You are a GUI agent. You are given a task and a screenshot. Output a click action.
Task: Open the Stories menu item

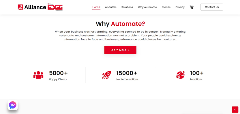(x=166, y=7)
